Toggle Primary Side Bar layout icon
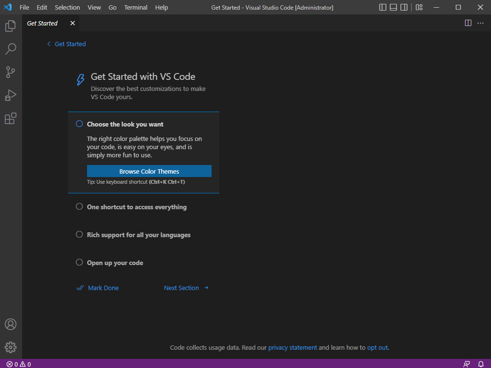 coord(383,7)
